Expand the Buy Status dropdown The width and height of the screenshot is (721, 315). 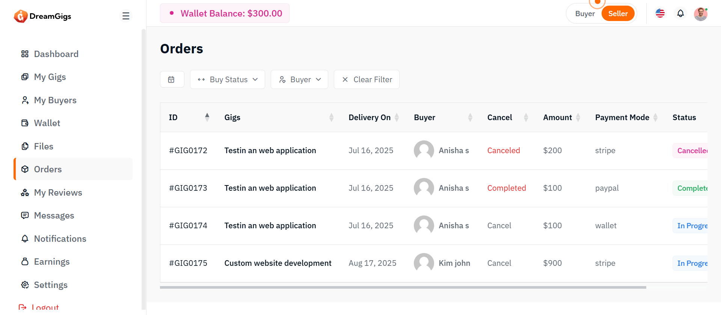click(228, 80)
